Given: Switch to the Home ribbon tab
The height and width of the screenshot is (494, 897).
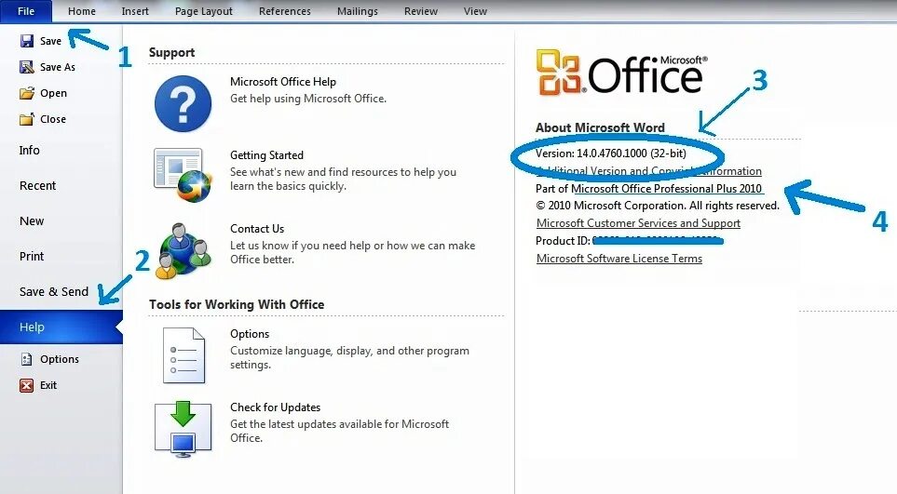Looking at the screenshot, I should (82, 11).
